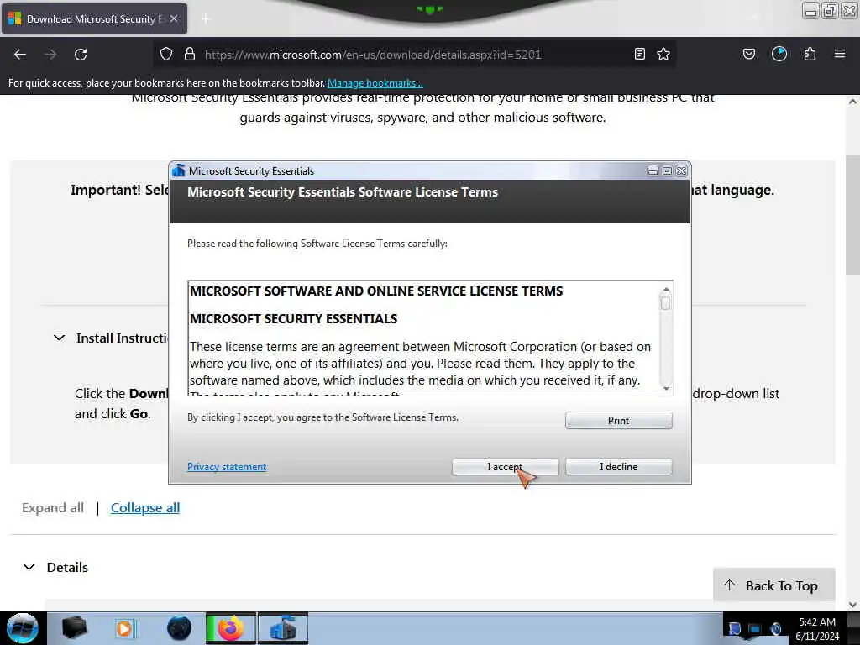Image resolution: width=860 pixels, height=645 pixels.
Task: Open the taskbar clock showing 5:42 AM
Action: point(817,629)
